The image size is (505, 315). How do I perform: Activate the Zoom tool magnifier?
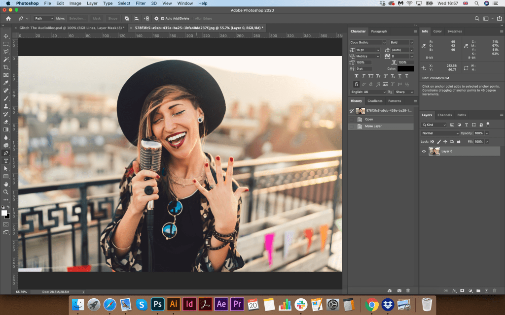tap(6, 191)
